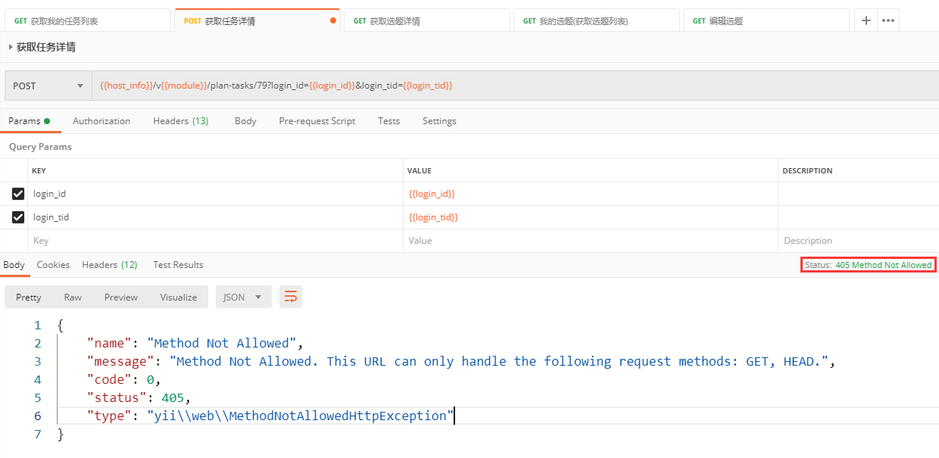Switch to the GET 编辑选题 tab
The height and width of the screenshot is (458, 939).
[x=765, y=21]
